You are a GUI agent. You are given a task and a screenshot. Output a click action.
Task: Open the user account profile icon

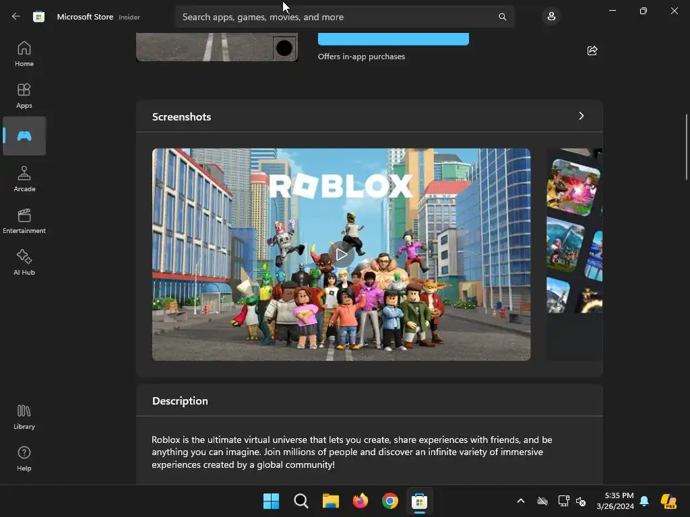(551, 17)
